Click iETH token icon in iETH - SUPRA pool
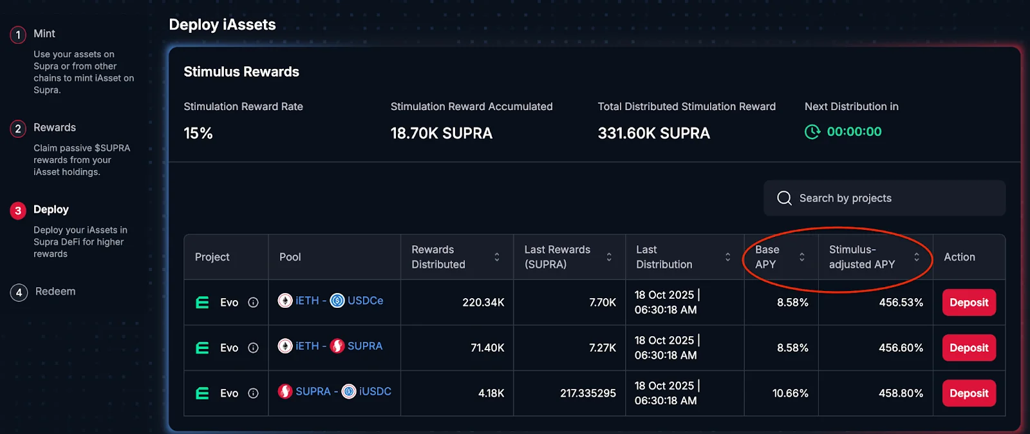Image resolution: width=1030 pixels, height=434 pixels. 285,346
